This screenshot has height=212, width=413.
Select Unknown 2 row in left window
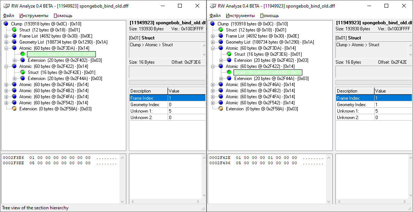pyautogui.click(x=167, y=118)
